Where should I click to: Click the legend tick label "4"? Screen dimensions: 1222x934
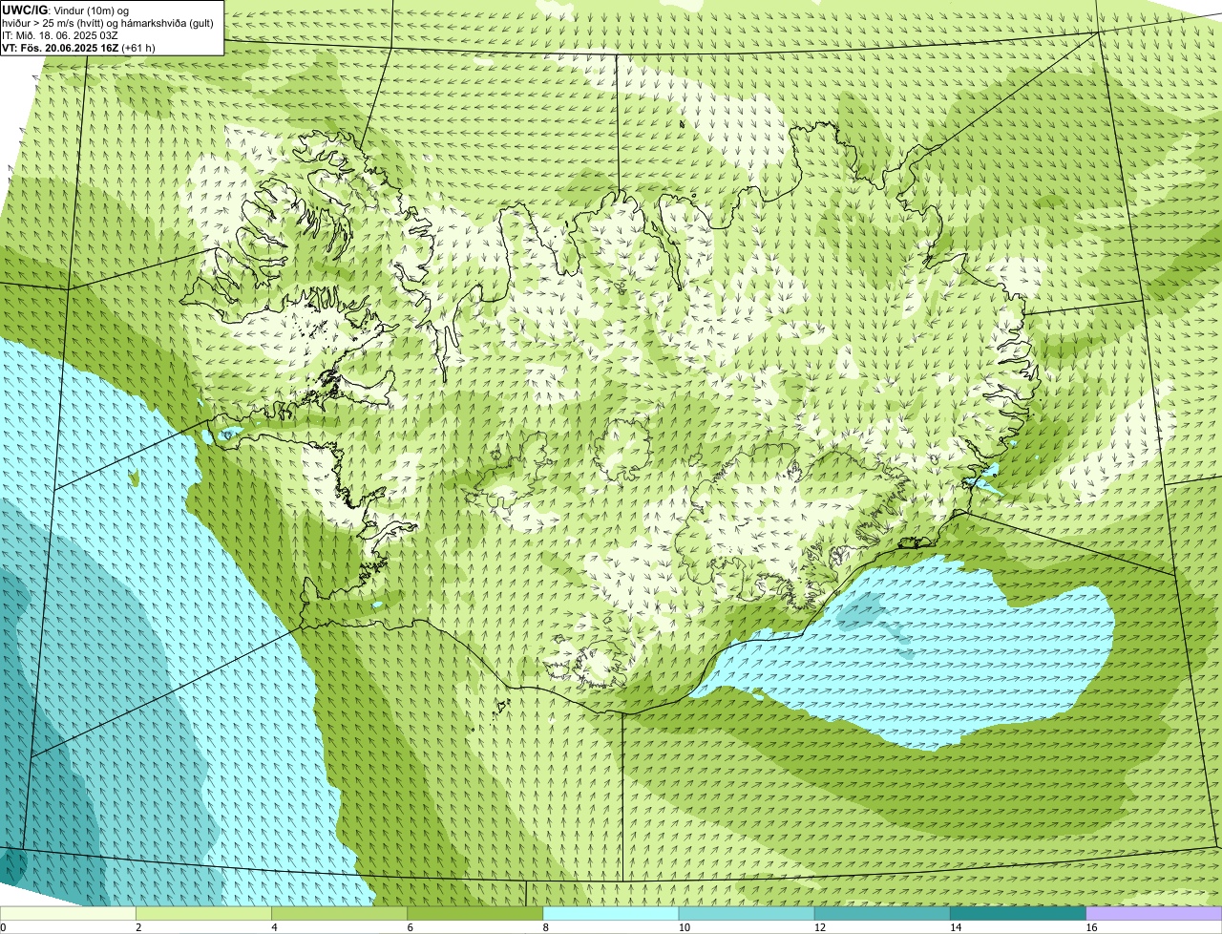(x=274, y=927)
